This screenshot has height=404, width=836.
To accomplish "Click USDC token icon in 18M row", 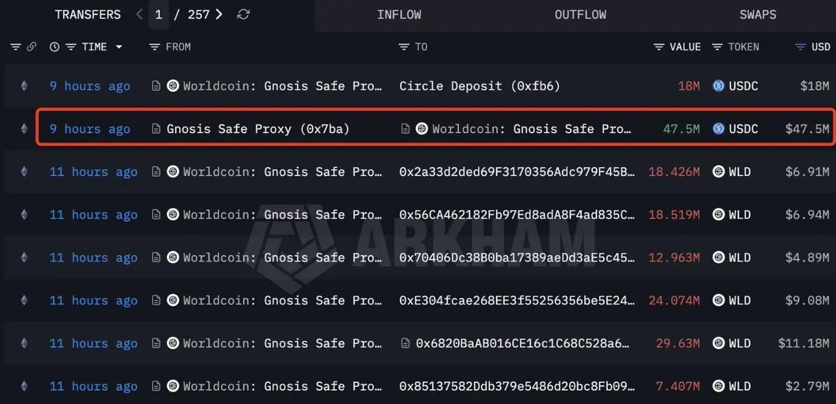I will pyautogui.click(x=719, y=86).
